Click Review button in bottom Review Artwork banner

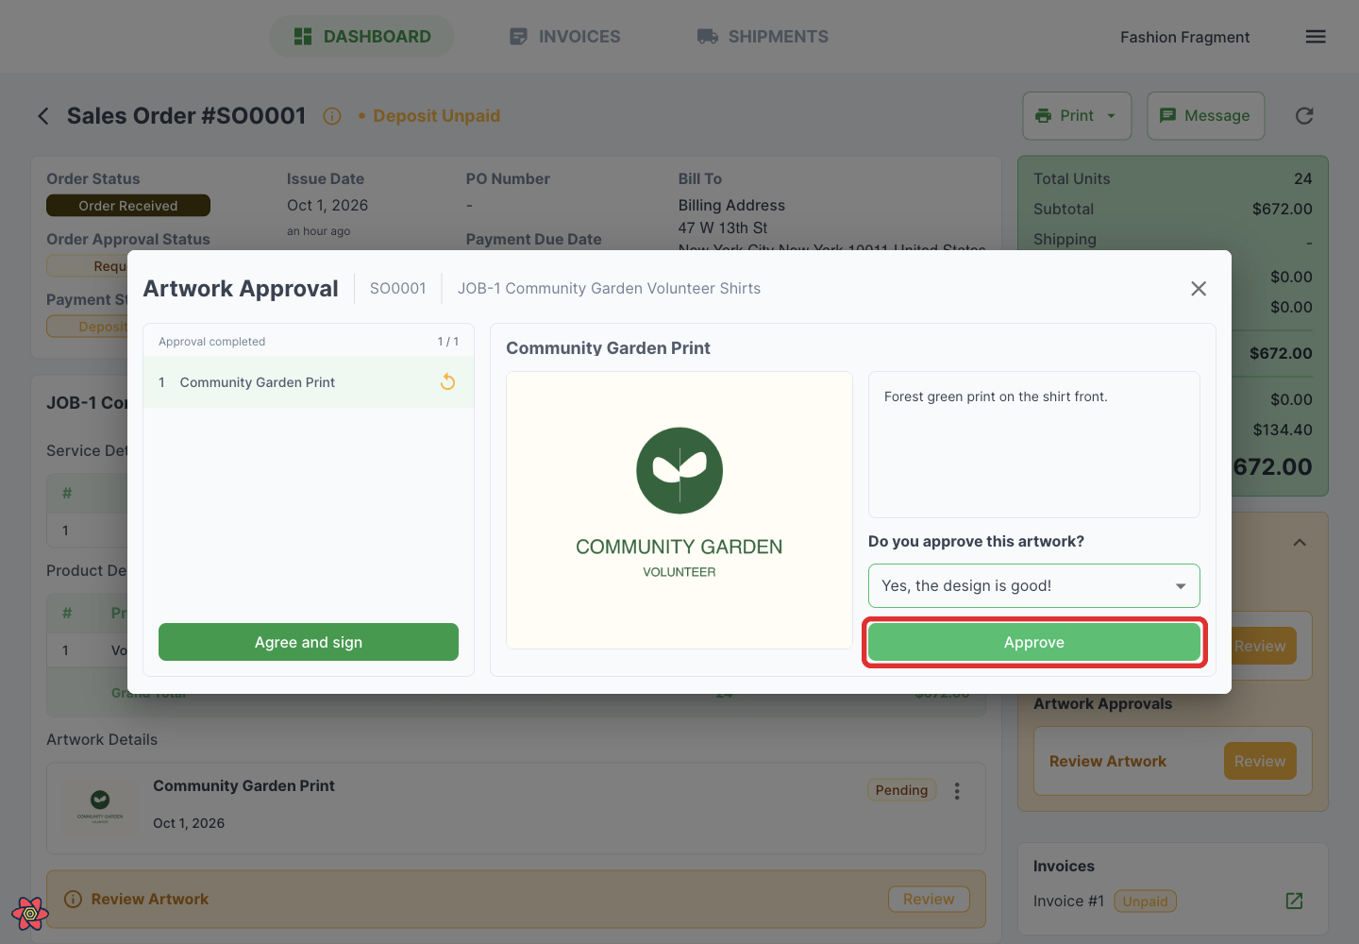(x=929, y=900)
